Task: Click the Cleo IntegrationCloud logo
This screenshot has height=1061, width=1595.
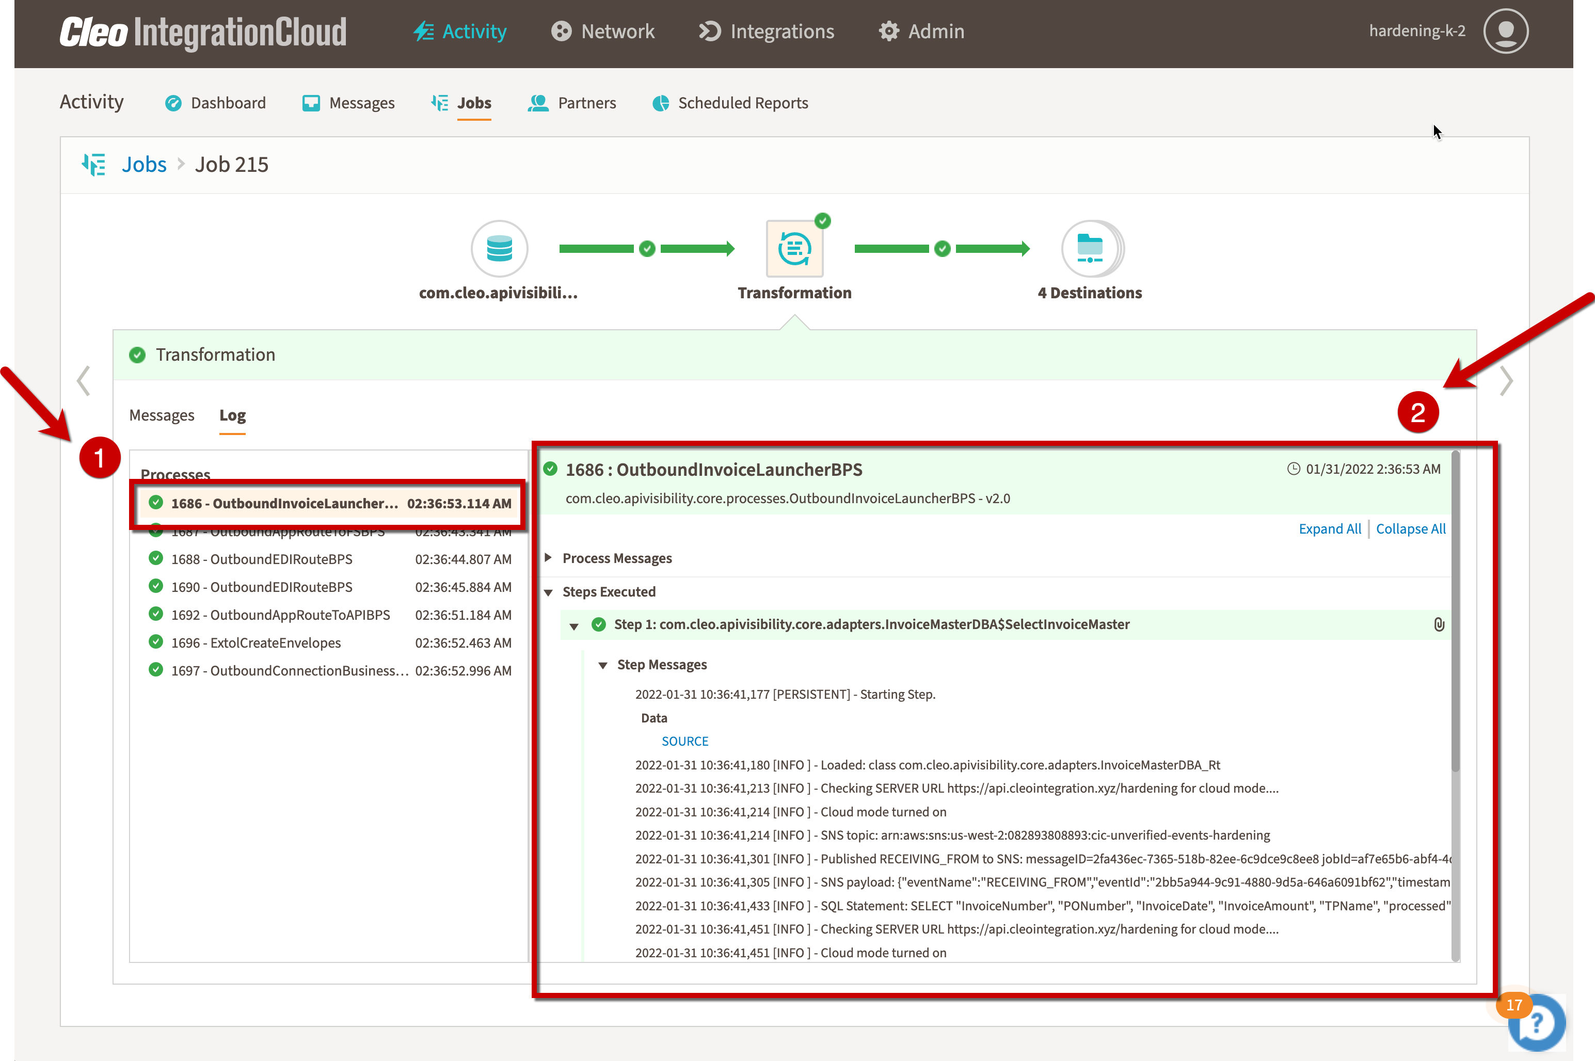Action: click(203, 32)
